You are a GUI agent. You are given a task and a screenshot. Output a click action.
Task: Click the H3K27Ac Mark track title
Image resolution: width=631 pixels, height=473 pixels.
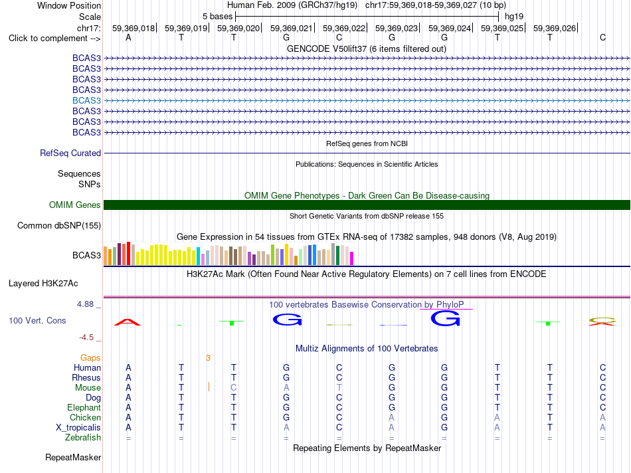tap(367, 274)
